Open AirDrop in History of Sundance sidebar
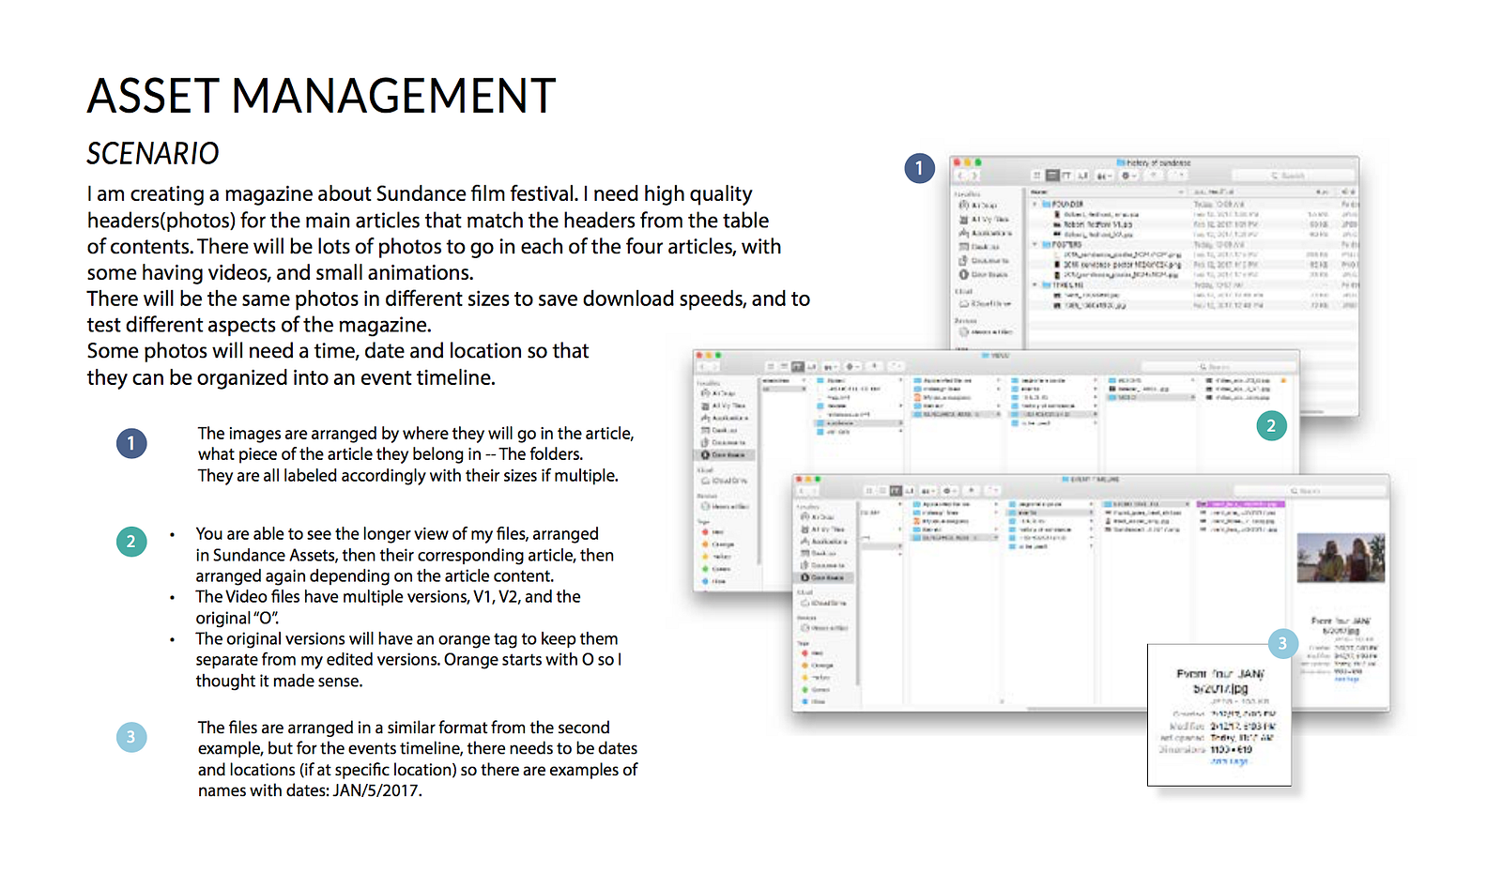The width and height of the screenshot is (1502, 889). click(978, 205)
